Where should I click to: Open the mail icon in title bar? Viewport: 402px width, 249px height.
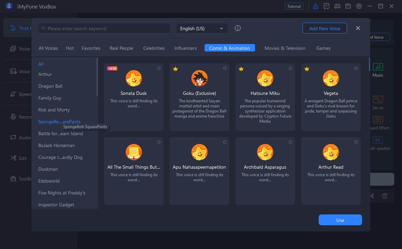tap(348, 6)
